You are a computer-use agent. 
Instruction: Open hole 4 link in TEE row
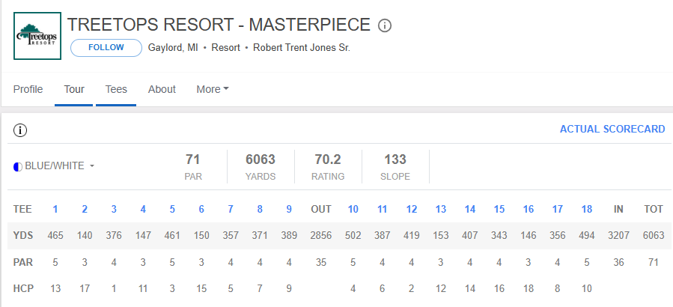tap(143, 209)
